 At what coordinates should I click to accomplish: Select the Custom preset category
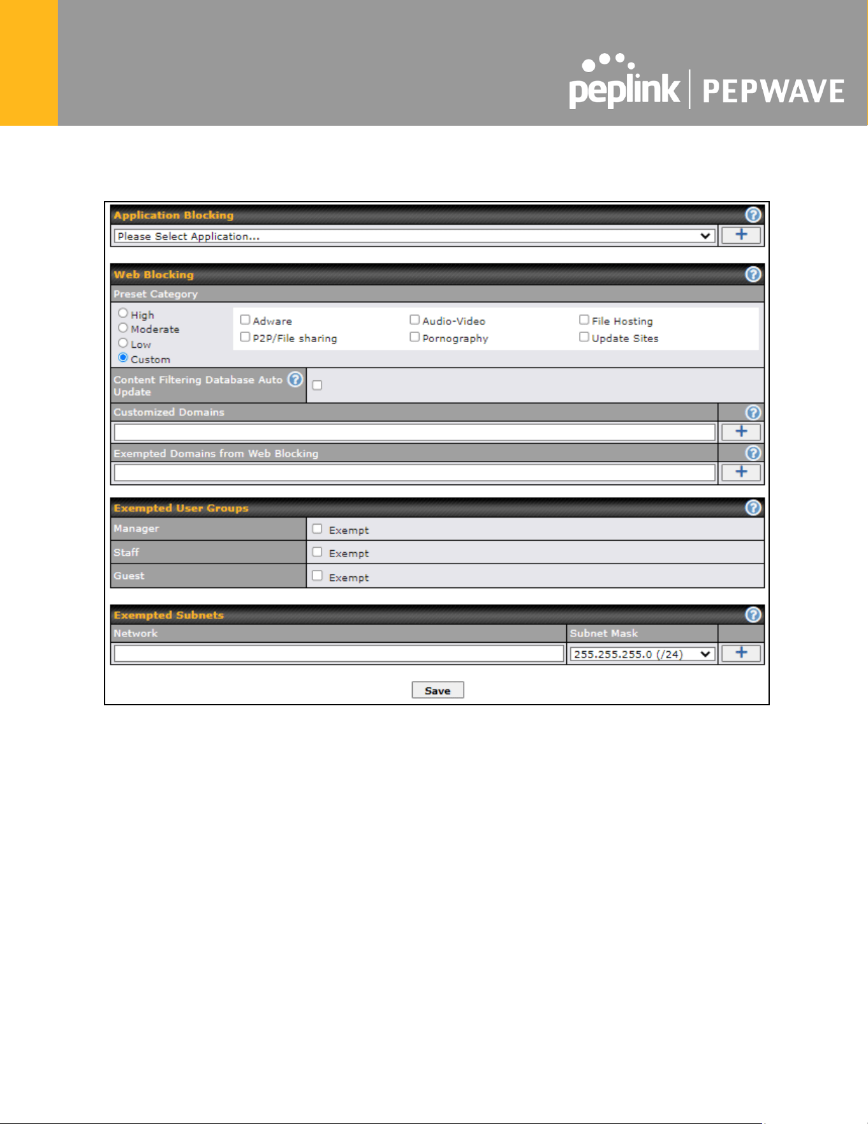pos(123,358)
